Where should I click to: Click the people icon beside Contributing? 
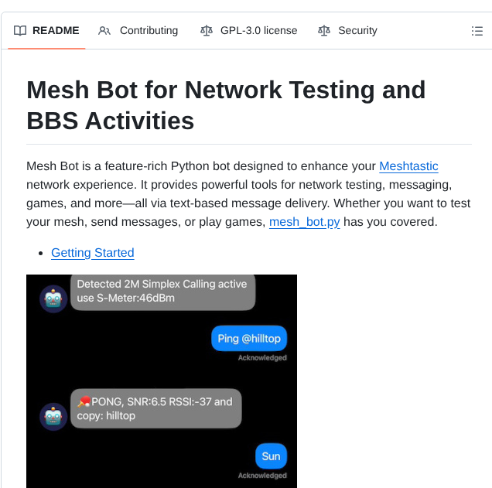pyautogui.click(x=104, y=31)
